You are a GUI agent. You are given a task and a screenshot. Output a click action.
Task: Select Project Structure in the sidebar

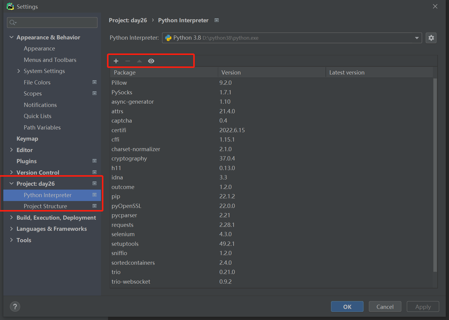[45, 206]
